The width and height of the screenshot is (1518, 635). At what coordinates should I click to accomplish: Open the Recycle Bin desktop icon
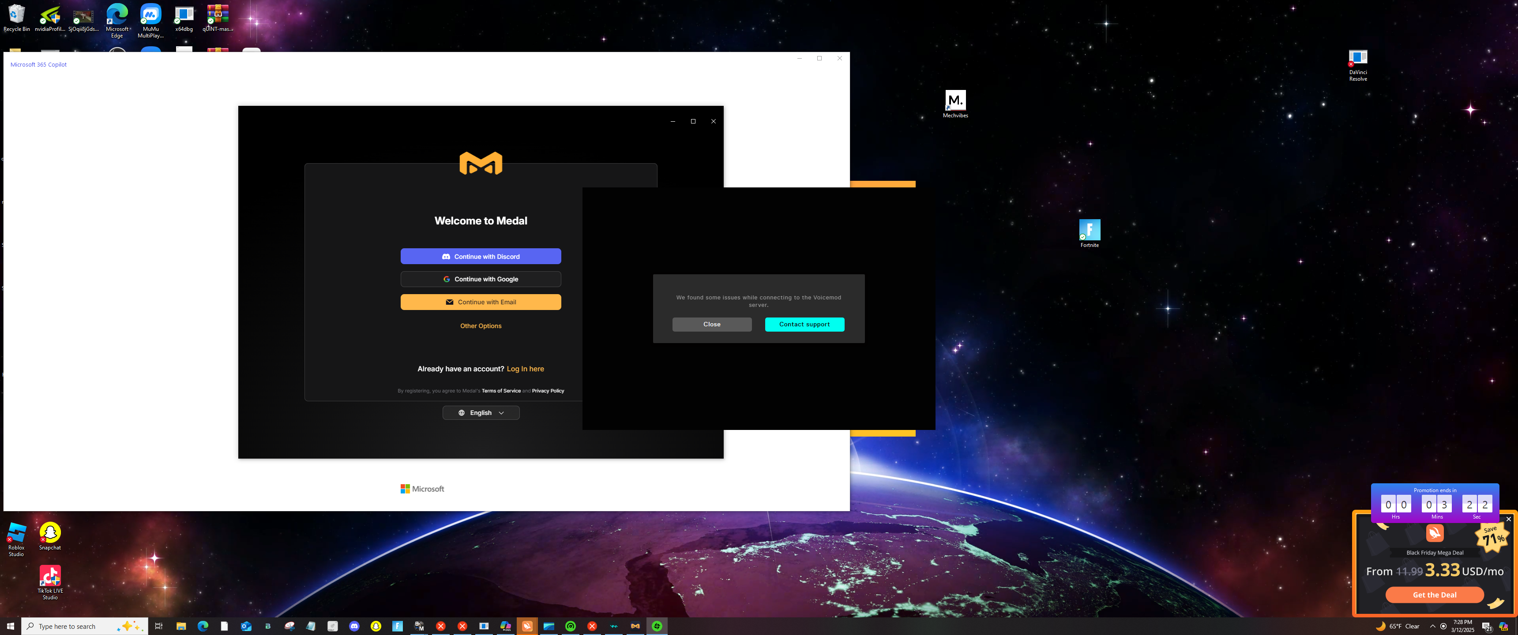(x=16, y=18)
